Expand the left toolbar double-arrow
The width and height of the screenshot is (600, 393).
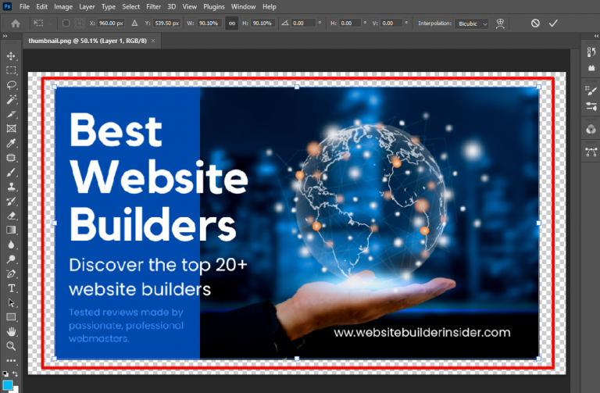coord(5,36)
